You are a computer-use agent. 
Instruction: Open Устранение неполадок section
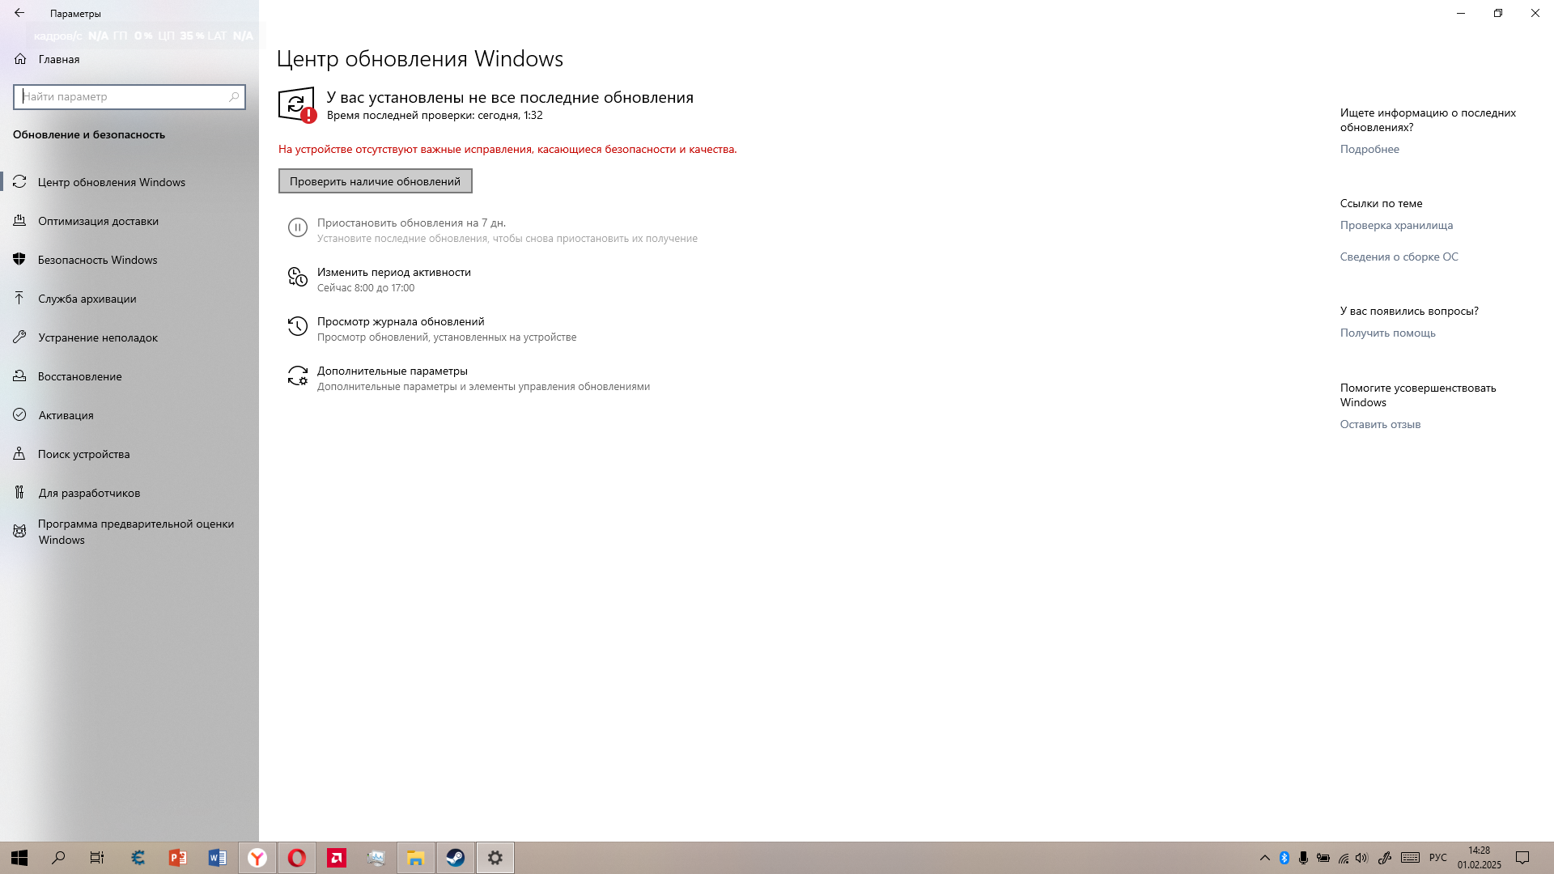(x=129, y=337)
